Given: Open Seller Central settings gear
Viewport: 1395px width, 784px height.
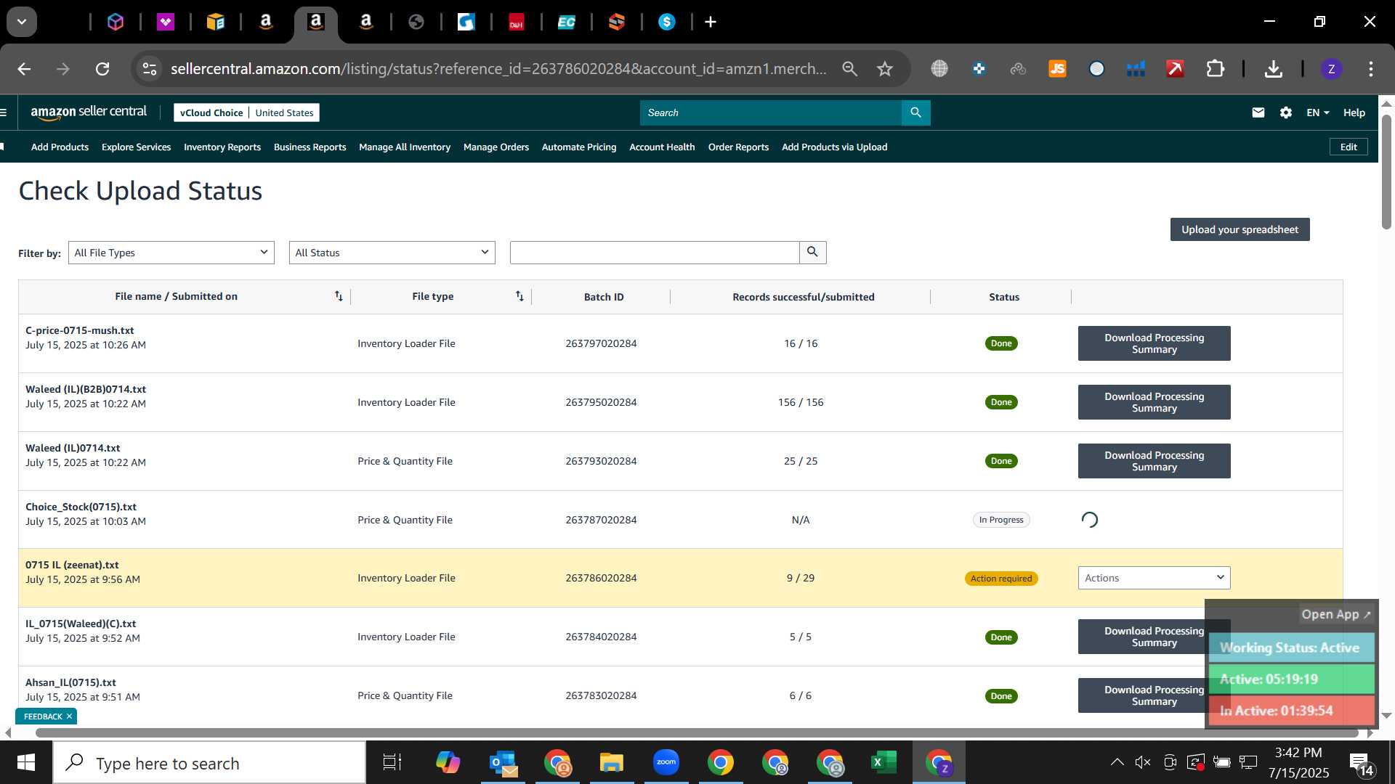Looking at the screenshot, I should (1286, 113).
